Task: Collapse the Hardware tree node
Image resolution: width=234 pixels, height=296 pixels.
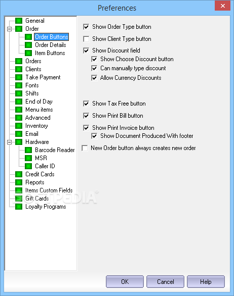Action: [x=9, y=142]
